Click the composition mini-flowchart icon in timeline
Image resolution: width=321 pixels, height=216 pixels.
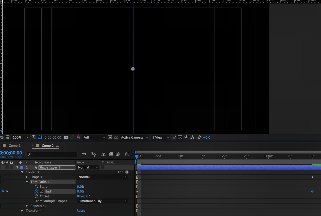click(x=84, y=154)
